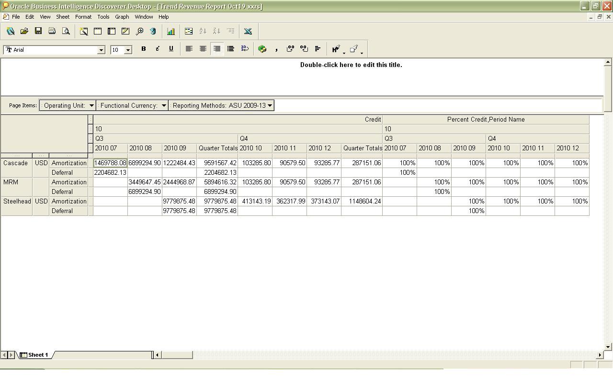Save the workbook using the floppy disk icon
This screenshot has height=383, width=613.
38,31
